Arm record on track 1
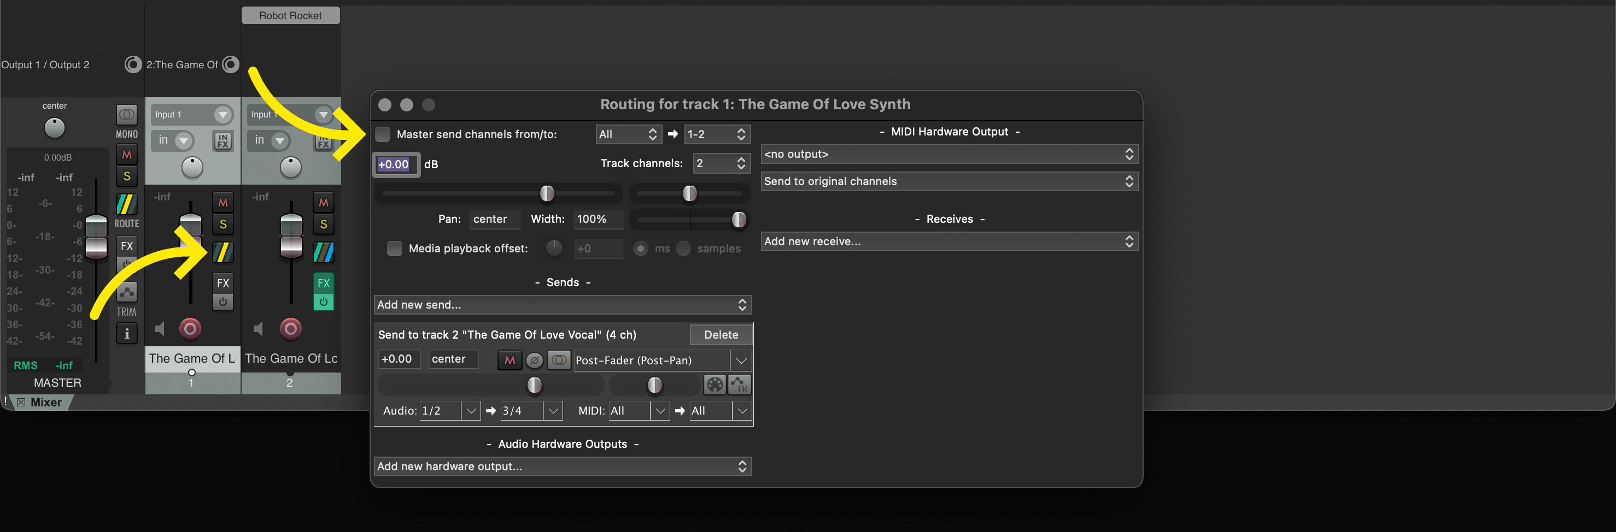Viewport: 1616px width, 532px height. point(190,328)
